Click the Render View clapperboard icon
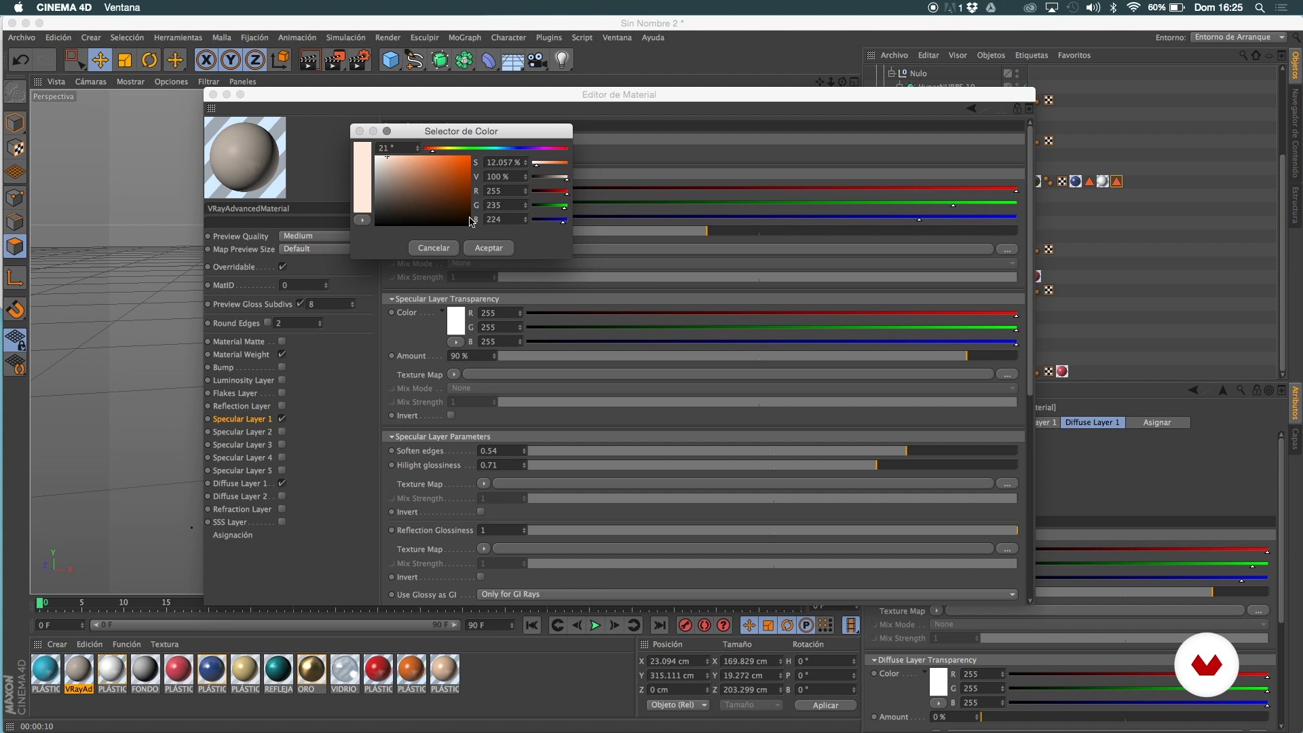 pos(309,60)
